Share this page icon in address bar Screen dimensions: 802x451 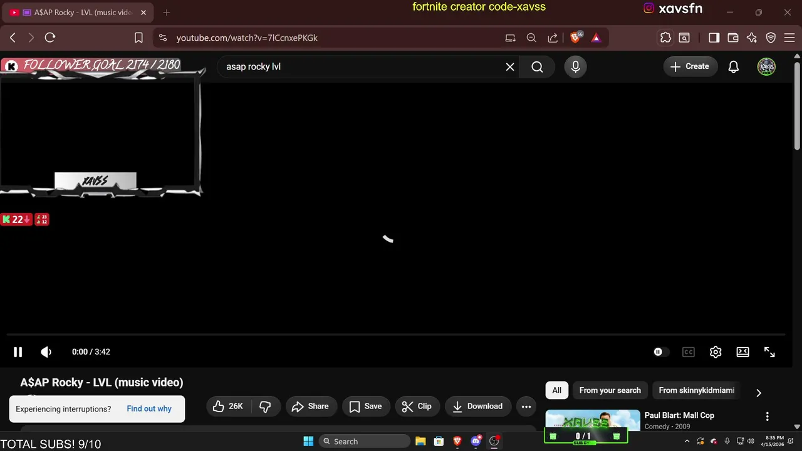tap(553, 38)
